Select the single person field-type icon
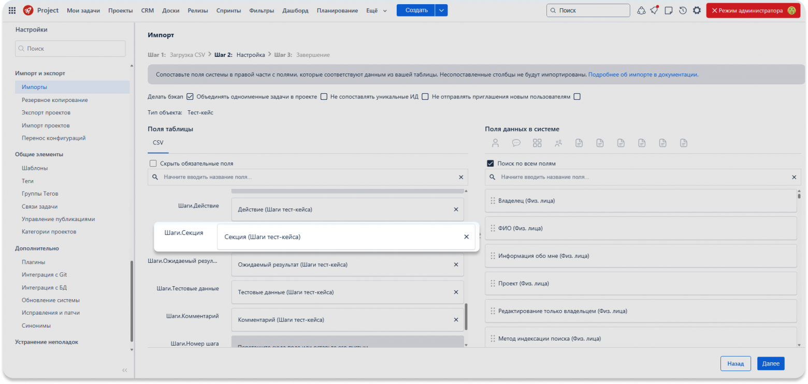This screenshot has height=384, width=808. (x=496, y=143)
